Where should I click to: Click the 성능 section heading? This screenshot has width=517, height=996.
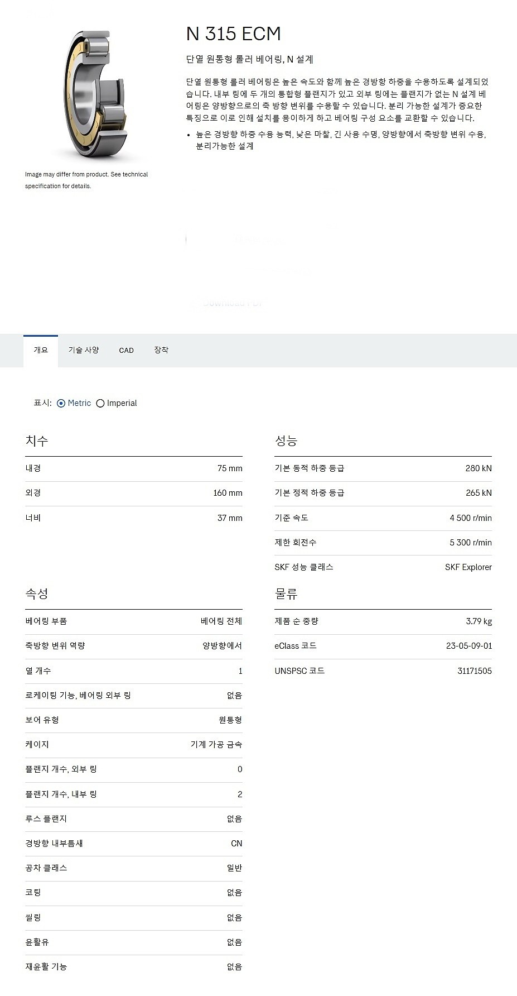(286, 441)
